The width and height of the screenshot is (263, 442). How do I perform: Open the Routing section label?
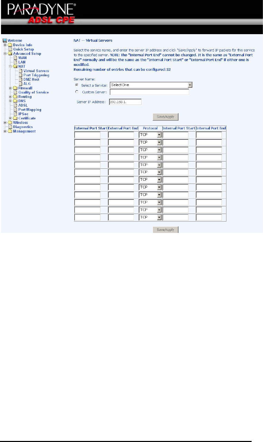(x=25, y=97)
